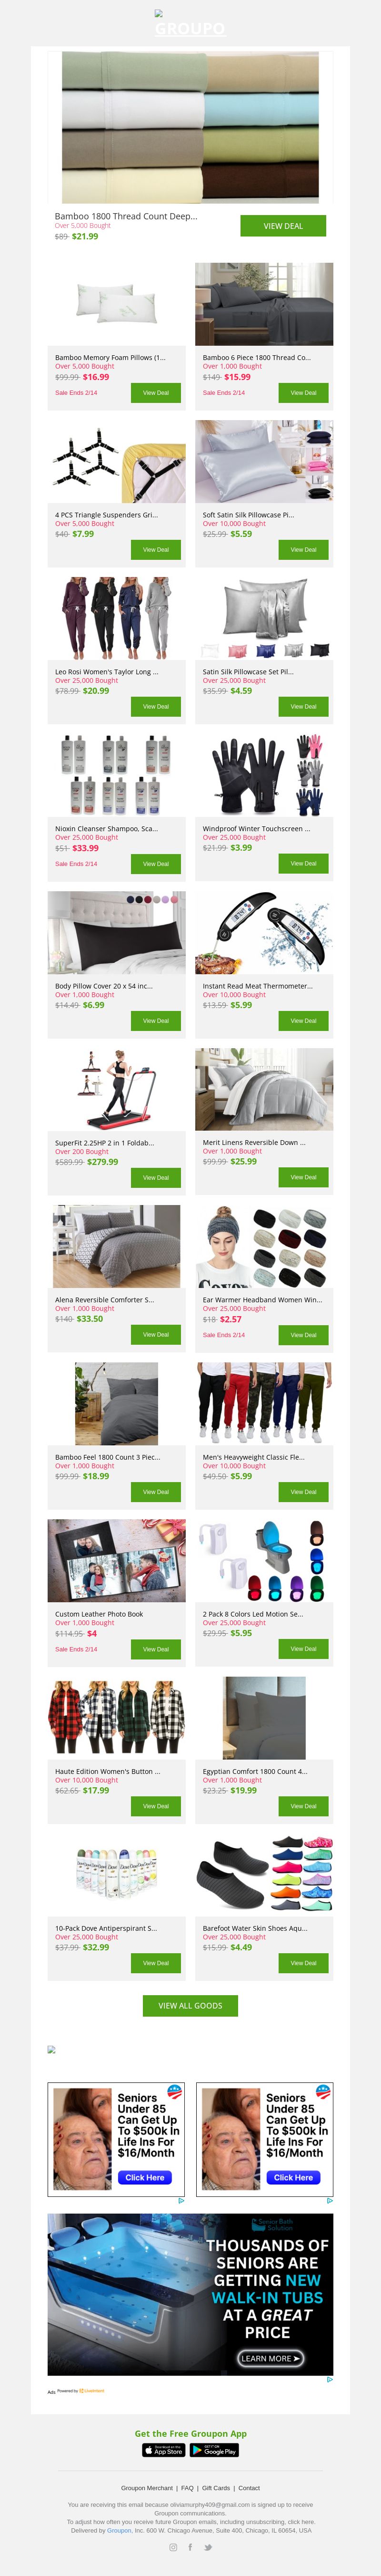Click AdChoices icon under left seniors ad
381x2576 pixels.
coord(181,2200)
